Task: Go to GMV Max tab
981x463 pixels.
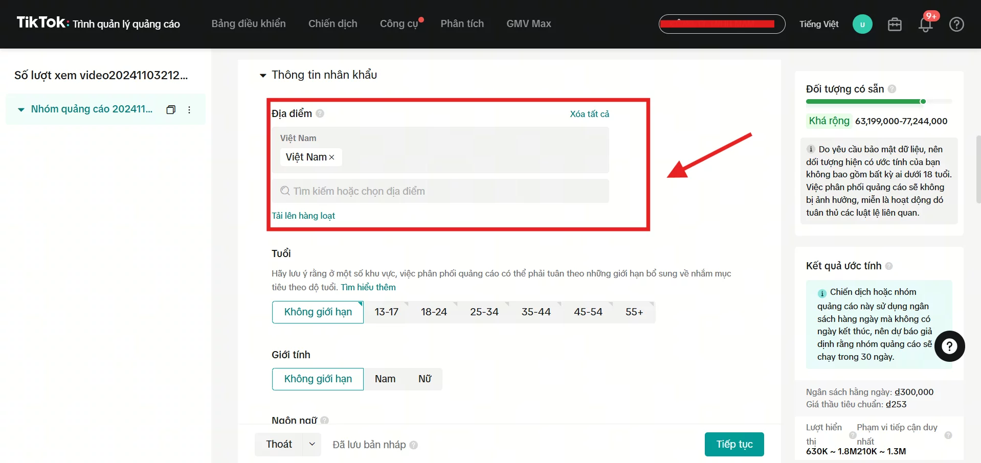Action: point(528,24)
